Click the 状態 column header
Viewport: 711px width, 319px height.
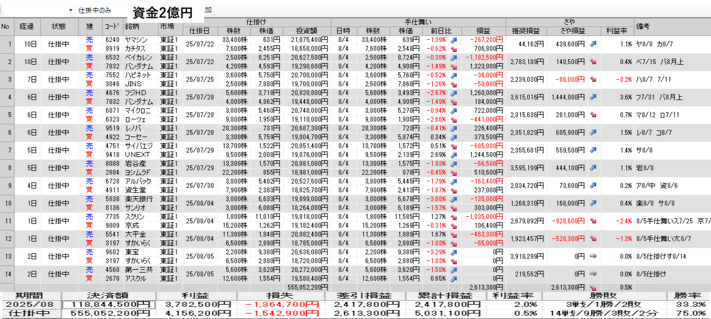59,26
